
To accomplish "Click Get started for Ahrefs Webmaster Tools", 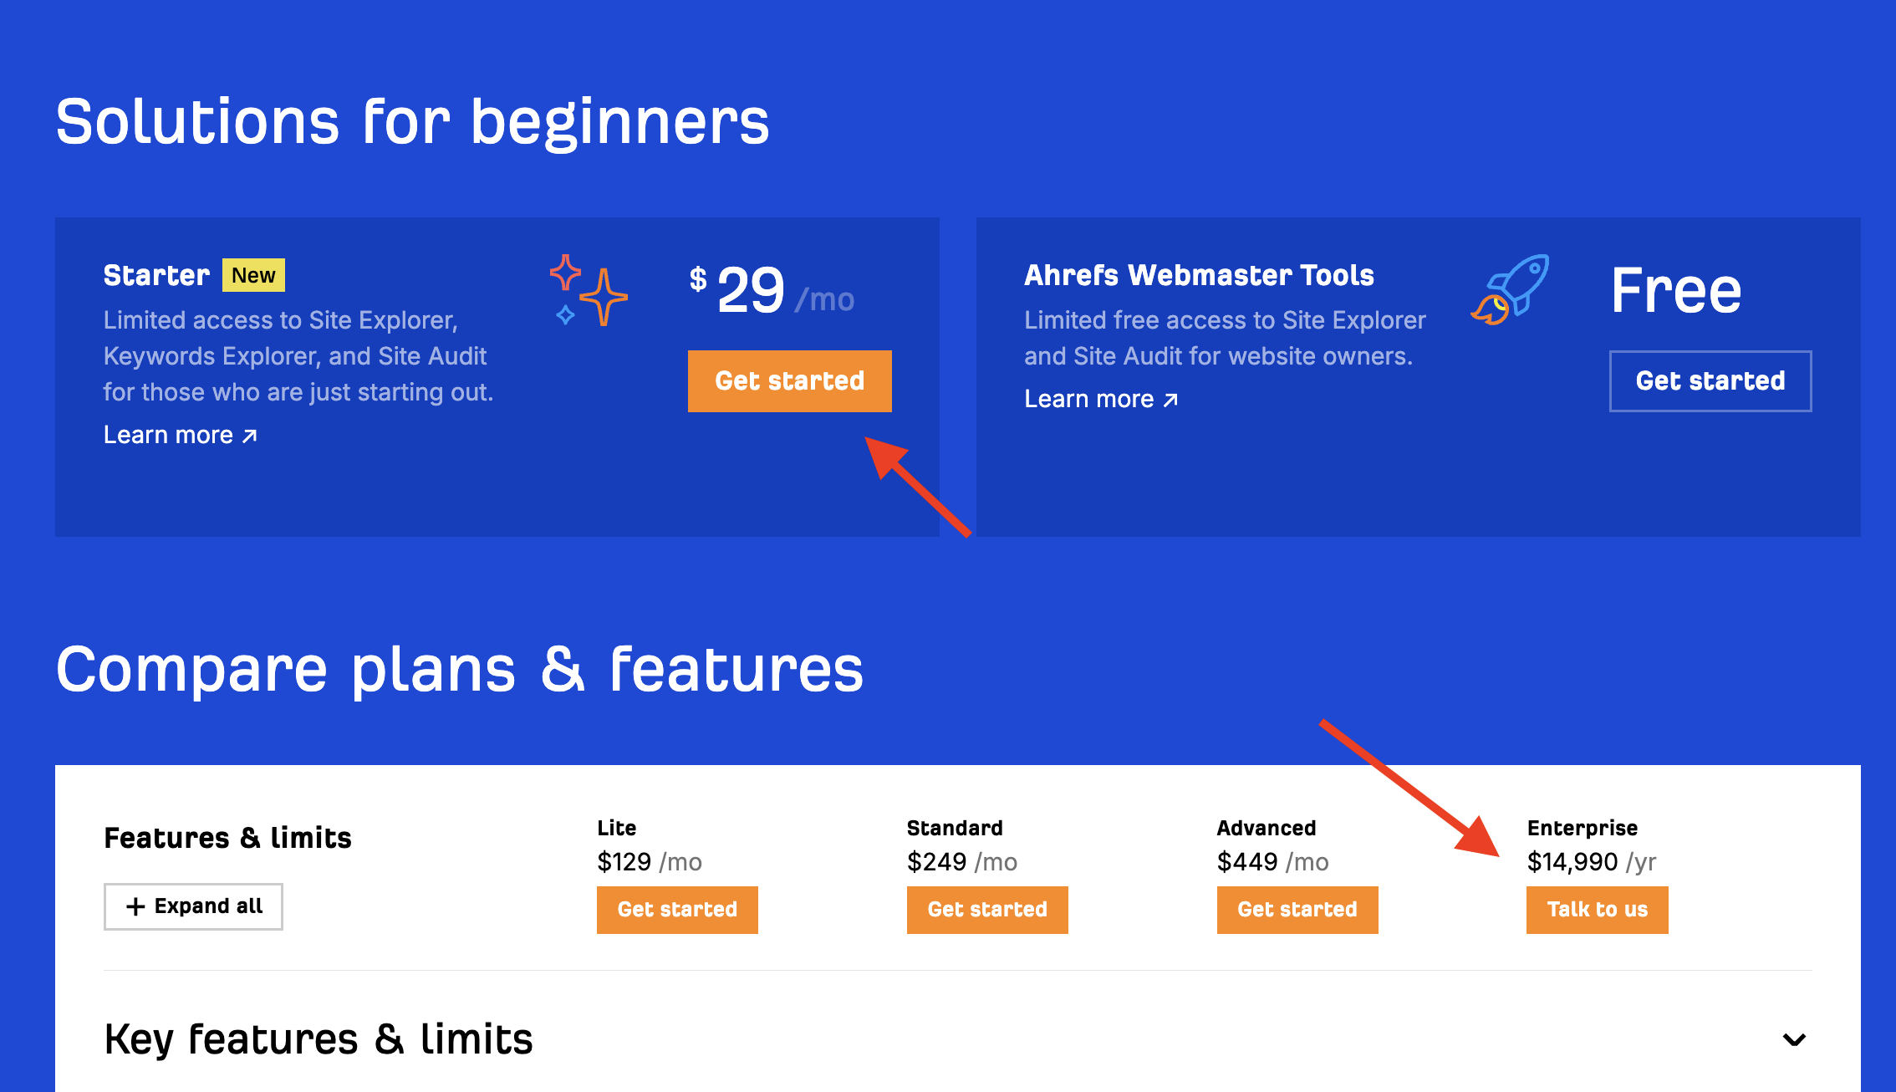I will point(1711,380).
